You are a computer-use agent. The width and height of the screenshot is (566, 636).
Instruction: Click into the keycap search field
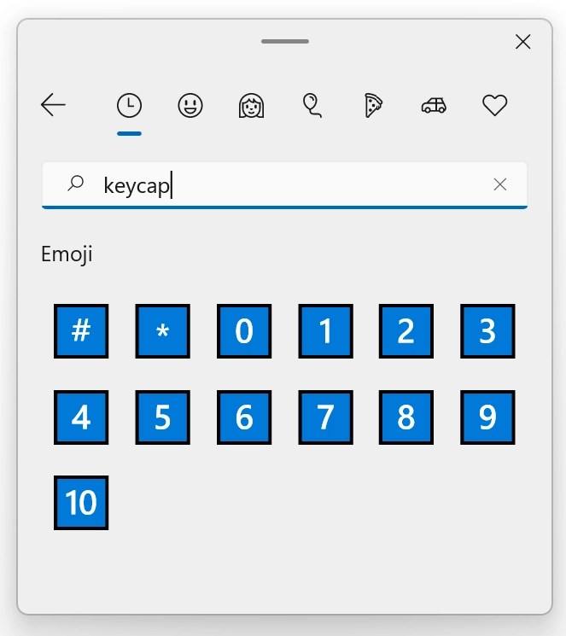[x=284, y=185]
